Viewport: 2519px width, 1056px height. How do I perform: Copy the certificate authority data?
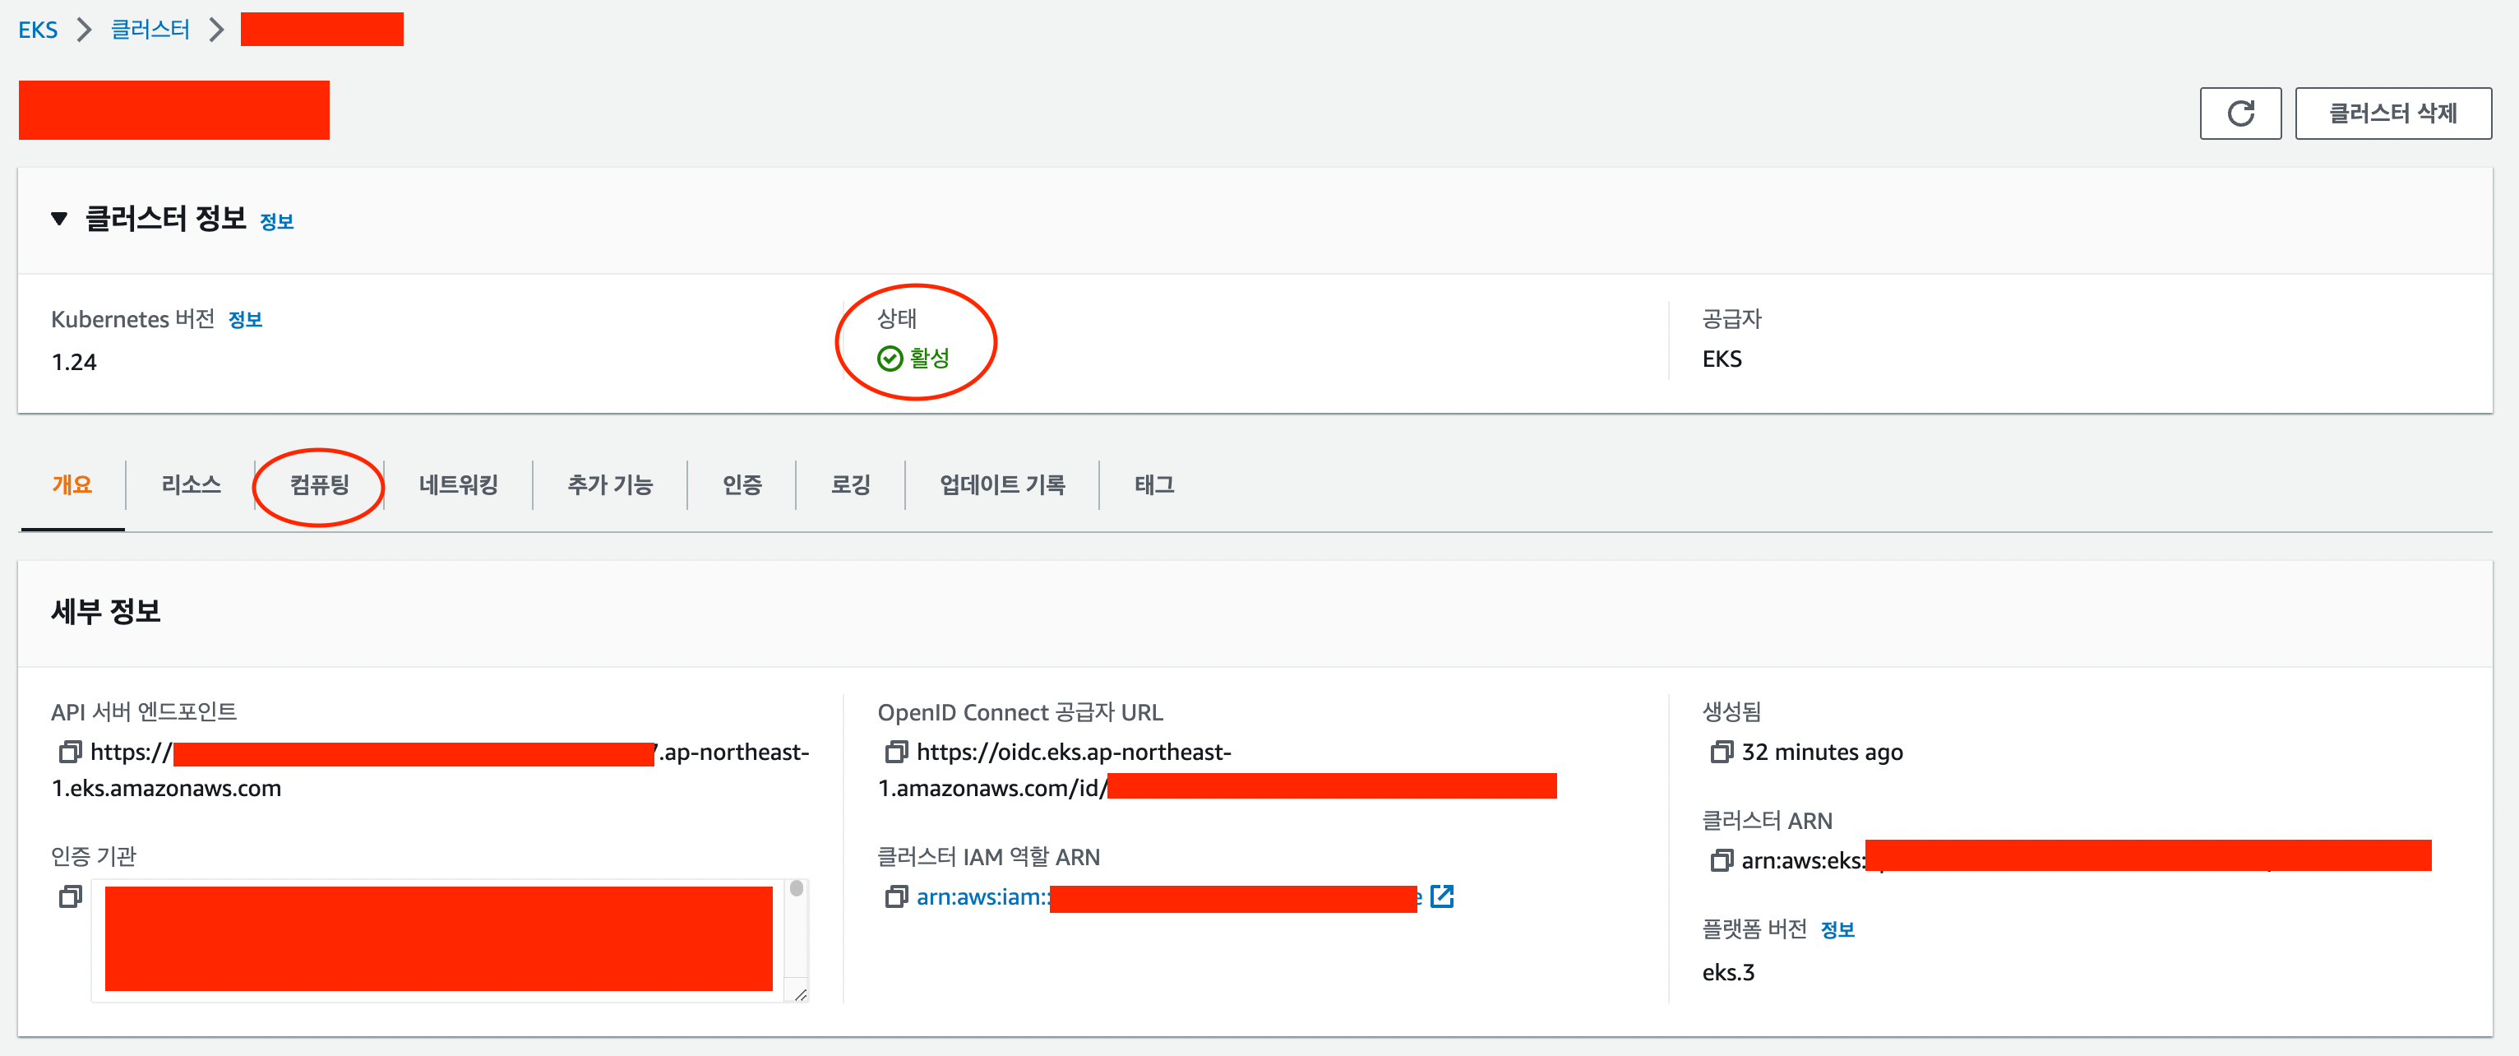(69, 896)
